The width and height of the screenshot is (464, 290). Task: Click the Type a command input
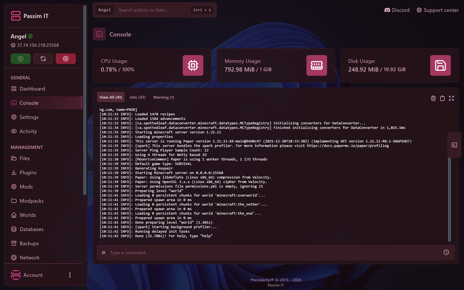pos(275,252)
